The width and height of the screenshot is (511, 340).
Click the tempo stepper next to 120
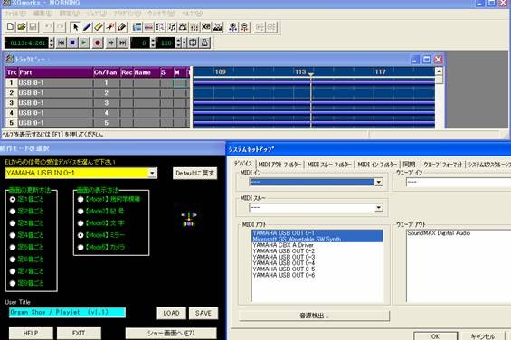[178, 42]
